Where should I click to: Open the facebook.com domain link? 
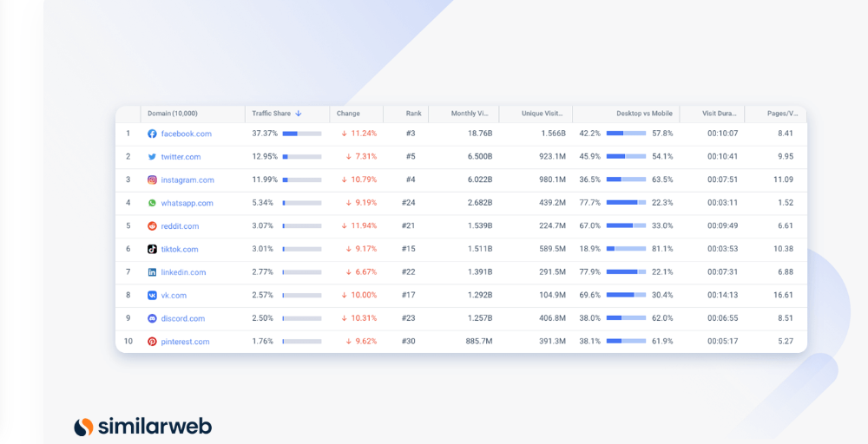[186, 134]
